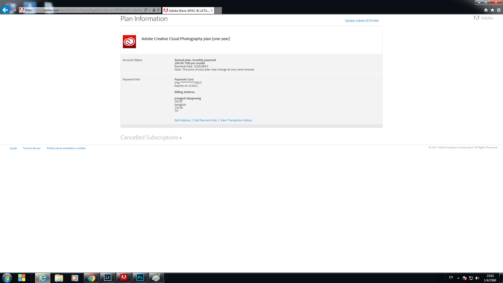The height and width of the screenshot is (283, 503).
Task: Expand the Cancelled Subscriptions section
Action: (151, 138)
